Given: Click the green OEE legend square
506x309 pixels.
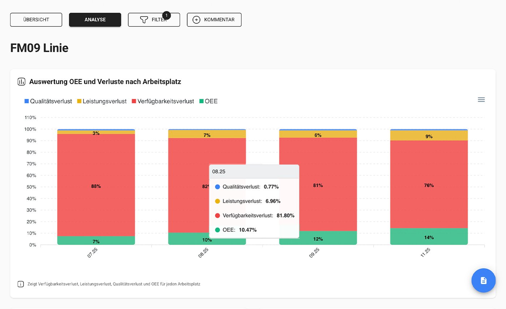Looking at the screenshot, I should click(x=201, y=101).
